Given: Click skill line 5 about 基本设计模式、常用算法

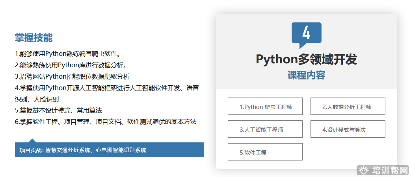Looking at the screenshot, I should tap(58, 111).
